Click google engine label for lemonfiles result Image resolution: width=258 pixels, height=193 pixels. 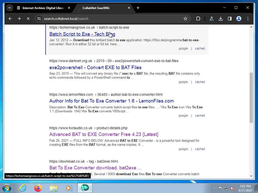(183, 116)
